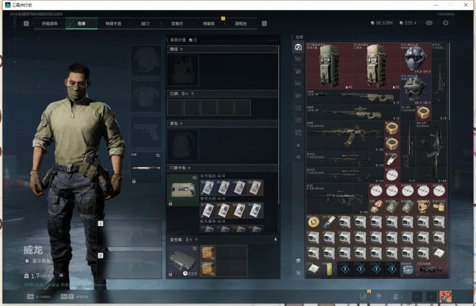Viewport: 476px width, 306px height.
Task: Toggle the 显示装备 checkbox
Action: pyautogui.click(x=27, y=261)
